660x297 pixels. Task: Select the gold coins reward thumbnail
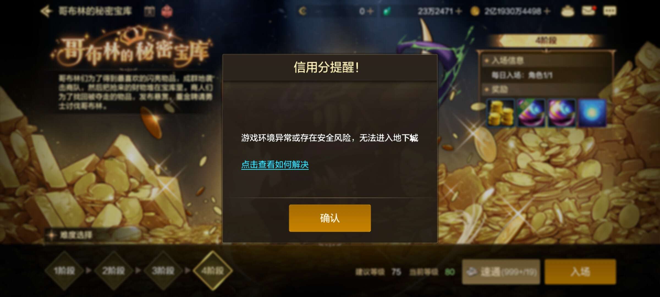point(501,113)
